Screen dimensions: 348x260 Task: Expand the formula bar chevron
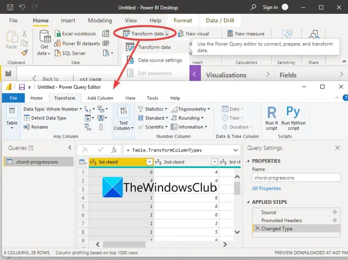(236, 150)
